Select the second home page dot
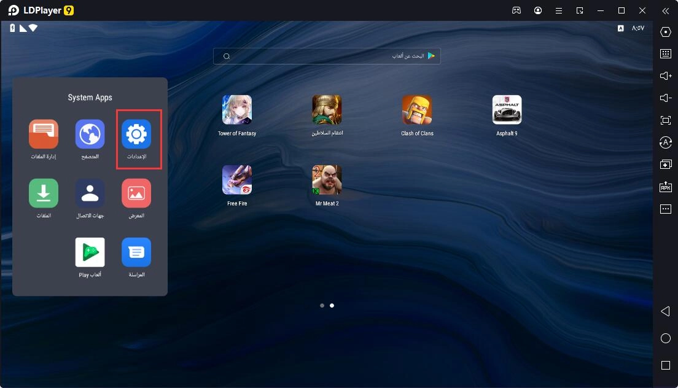 point(332,306)
